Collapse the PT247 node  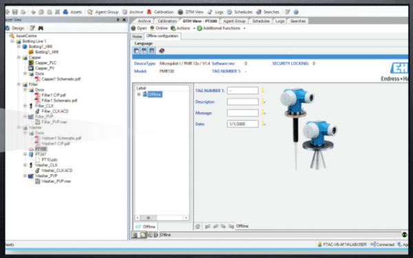[x=25, y=154]
